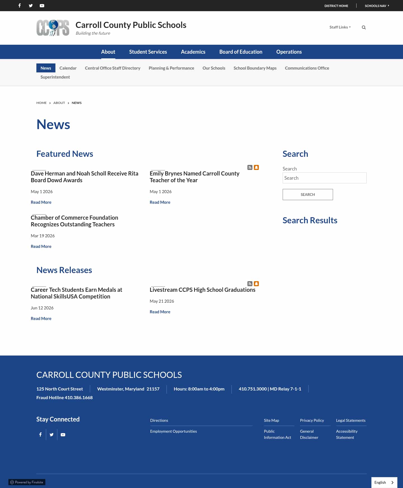Open Directions footer link

(159, 420)
